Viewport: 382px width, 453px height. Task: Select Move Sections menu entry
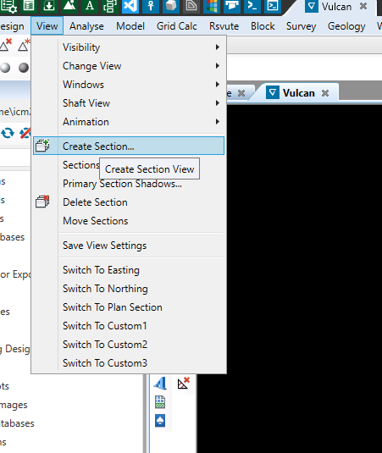coord(129,221)
